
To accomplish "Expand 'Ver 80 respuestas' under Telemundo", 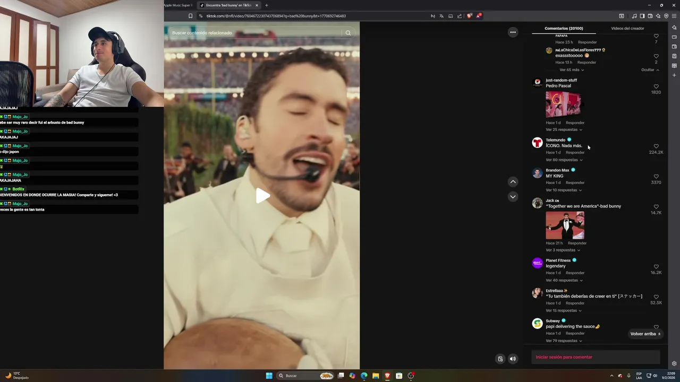I will [x=564, y=160].
